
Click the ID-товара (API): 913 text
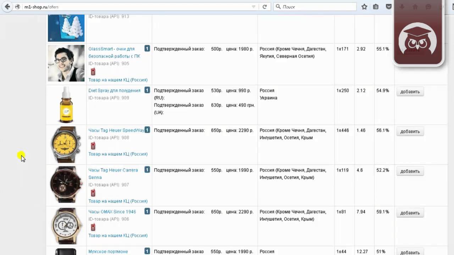pos(109,16)
